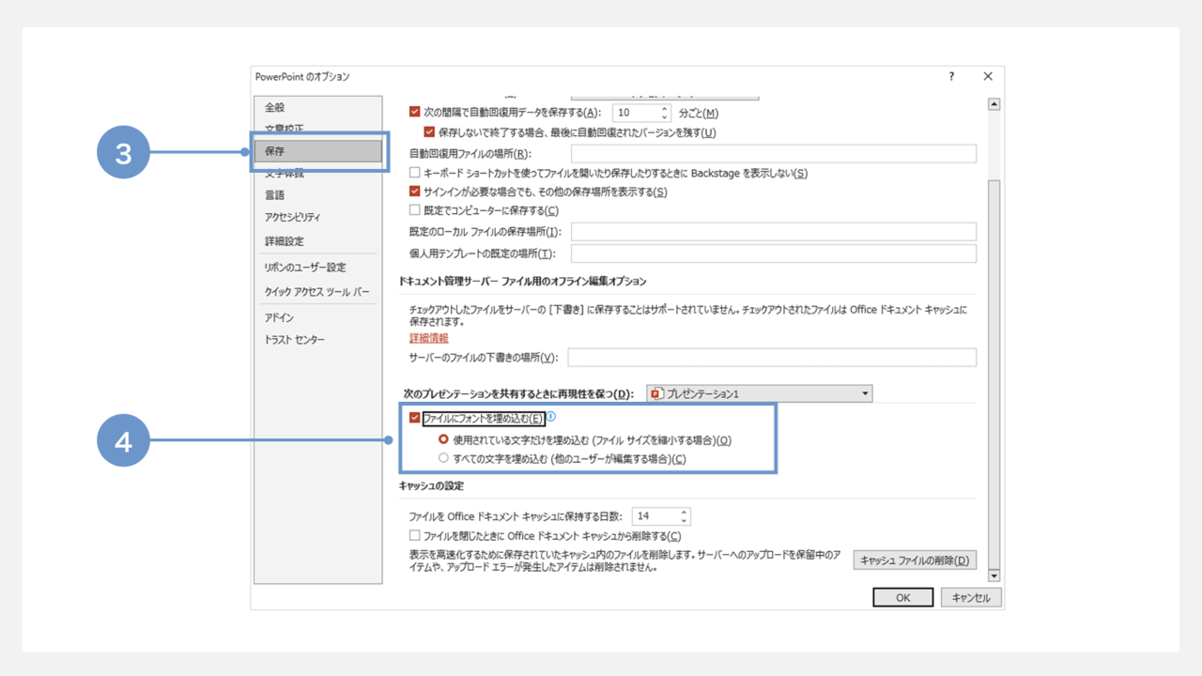This screenshot has height=676, width=1202.
Task: Decrease cache retention days value
Action: pos(684,520)
